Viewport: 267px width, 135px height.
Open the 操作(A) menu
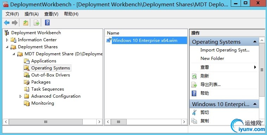click(32, 14)
